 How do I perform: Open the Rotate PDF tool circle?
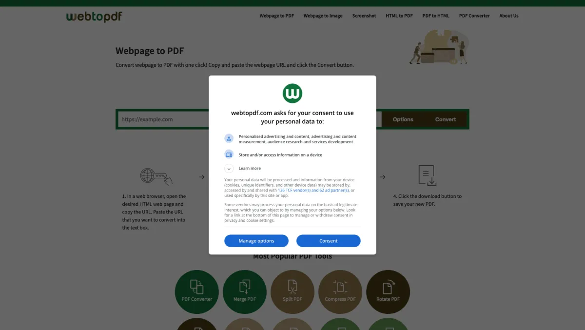(x=388, y=291)
